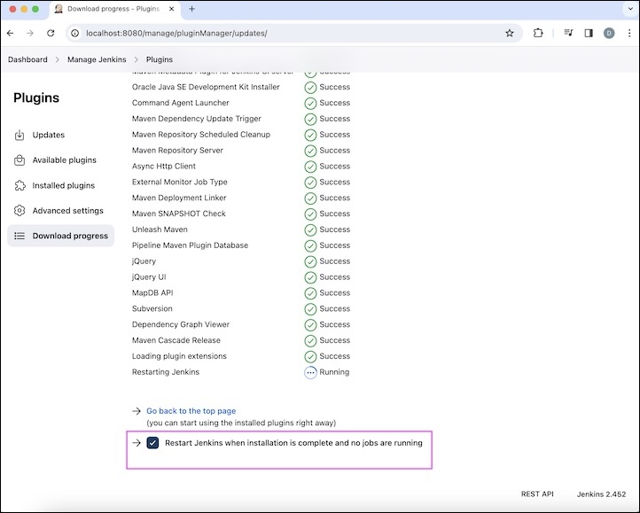Navigate to the Dashboard breadcrumb
Viewport: 640px width, 513px height.
[27, 59]
